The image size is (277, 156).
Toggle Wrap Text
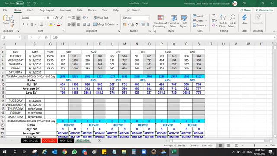(101, 18)
